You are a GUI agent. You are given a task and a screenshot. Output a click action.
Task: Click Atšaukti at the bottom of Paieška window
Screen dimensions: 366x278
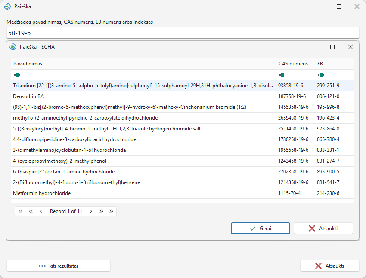(330, 266)
